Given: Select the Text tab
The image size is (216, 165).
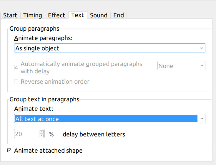Looking at the screenshot, I should pos(78,15).
